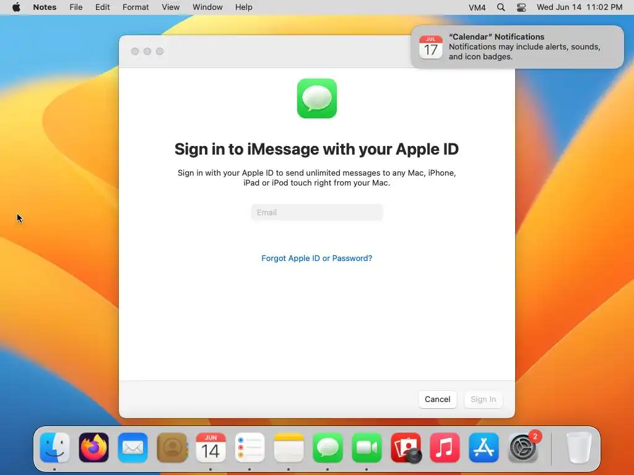Open the Trash in the Dock
Screen dimensions: 634x475
(579, 448)
